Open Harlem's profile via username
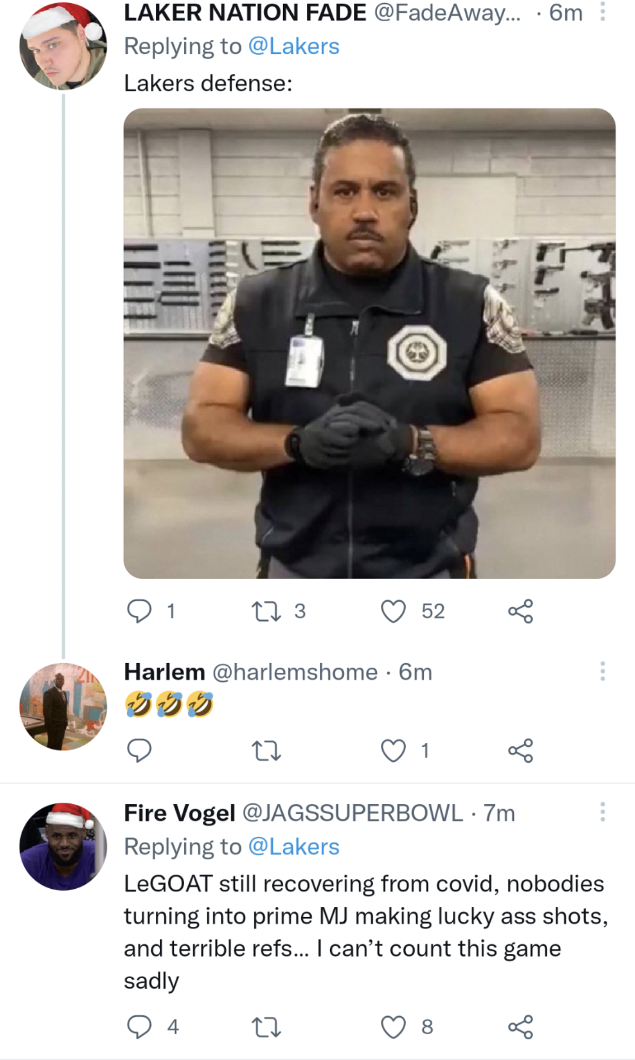Screen dimensions: 635x1060 coord(165,672)
